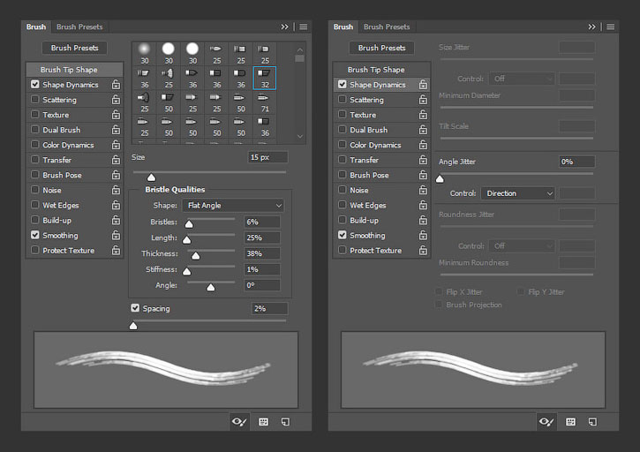Open Texture settings in right panel
This screenshot has width=640, height=452.
tap(363, 115)
